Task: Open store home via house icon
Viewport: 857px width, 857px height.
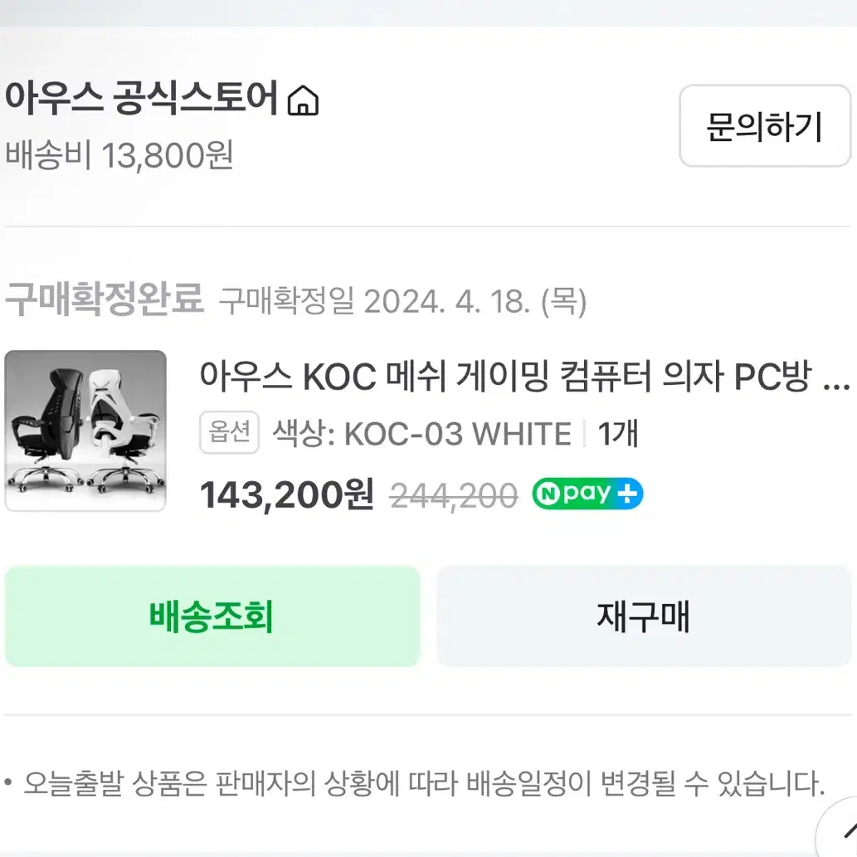Action: click(x=304, y=100)
